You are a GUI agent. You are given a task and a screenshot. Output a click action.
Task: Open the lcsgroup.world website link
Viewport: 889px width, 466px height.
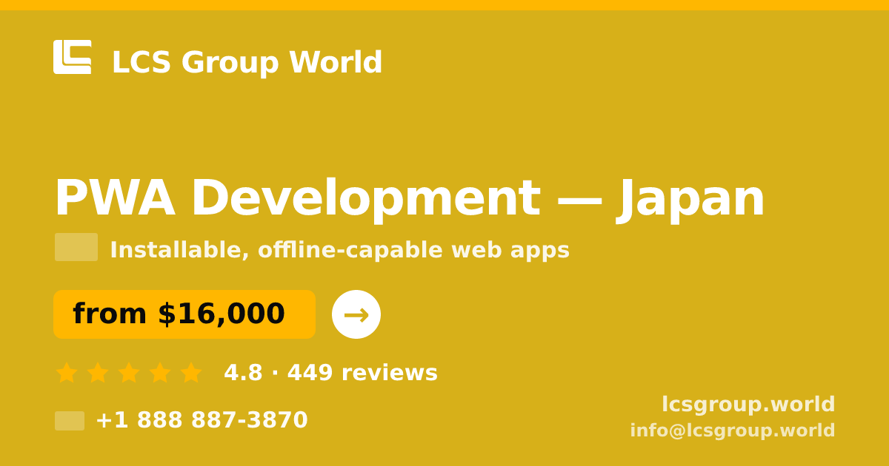click(x=748, y=405)
